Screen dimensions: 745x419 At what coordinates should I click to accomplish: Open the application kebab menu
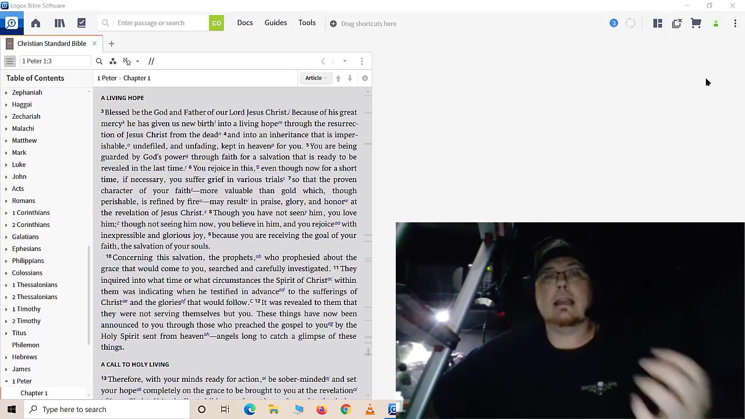coord(735,23)
